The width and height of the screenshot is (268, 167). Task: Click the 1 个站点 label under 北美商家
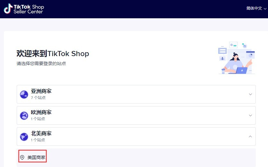click(x=38, y=140)
